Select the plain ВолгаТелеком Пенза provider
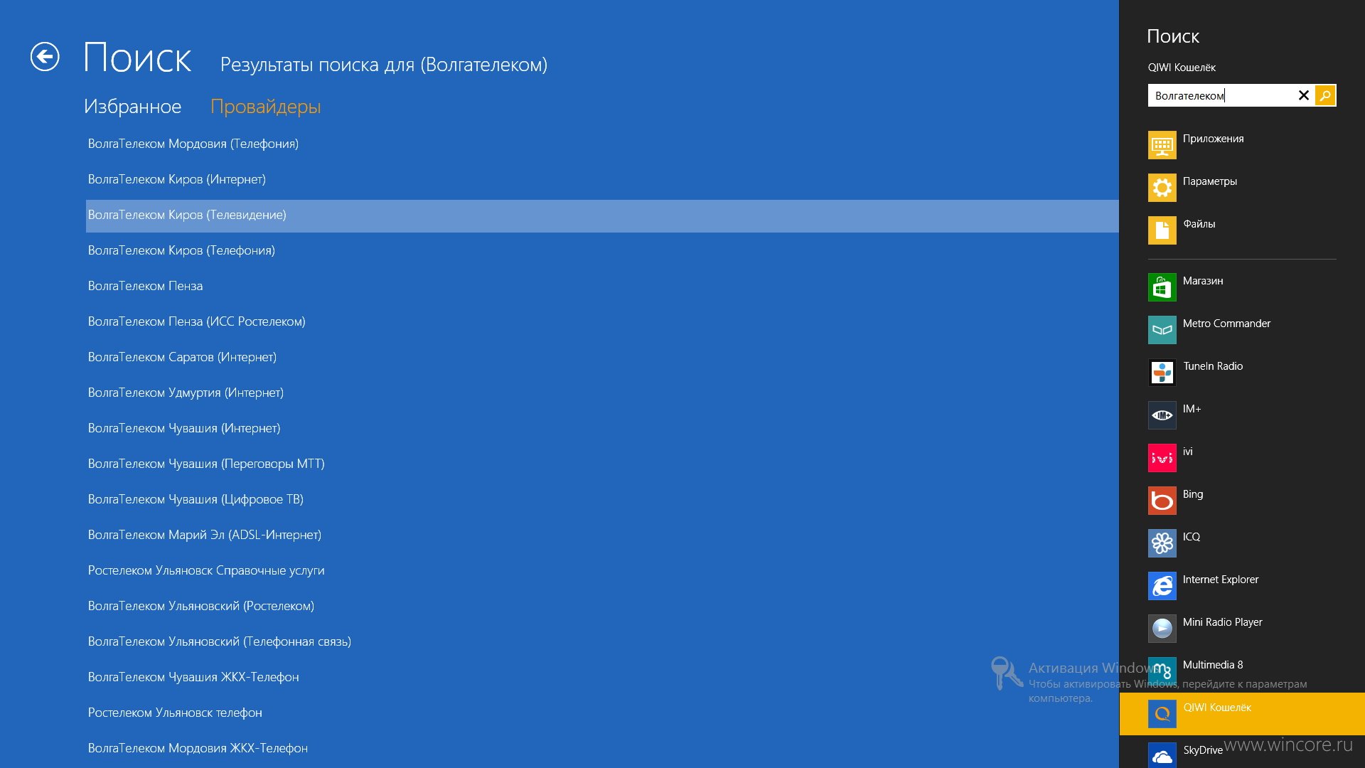 tap(145, 286)
